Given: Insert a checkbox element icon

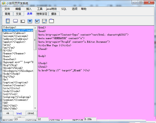Looking at the screenshot, I should point(37,21).
